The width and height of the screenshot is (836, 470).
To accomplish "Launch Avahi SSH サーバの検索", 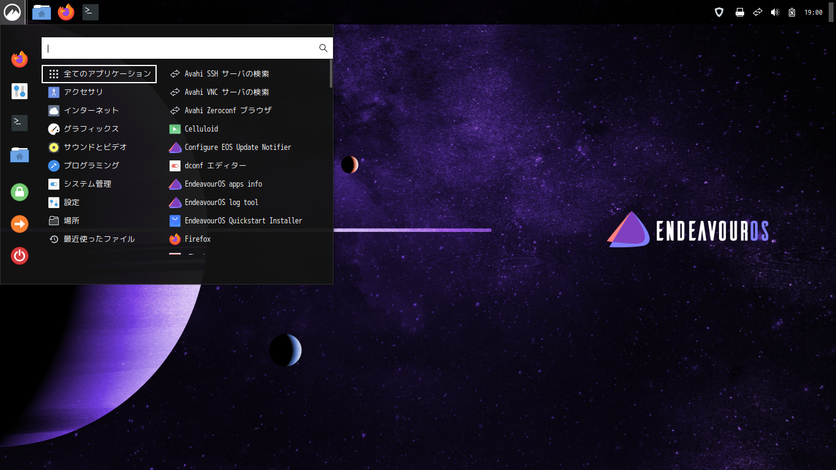I will pyautogui.click(x=247, y=74).
